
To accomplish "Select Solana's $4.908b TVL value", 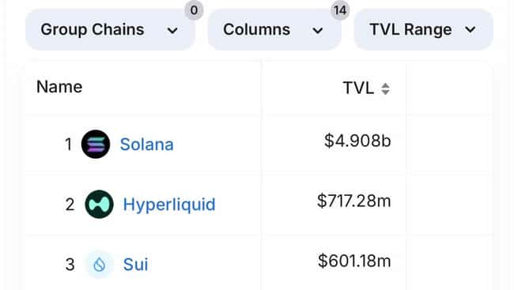I will pyautogui.click(x=357, y=141).
